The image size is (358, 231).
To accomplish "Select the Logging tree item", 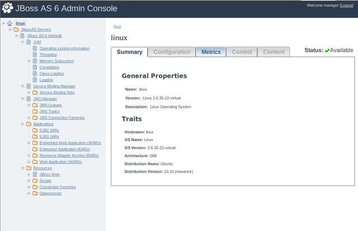I will click(x=46, y=80).
